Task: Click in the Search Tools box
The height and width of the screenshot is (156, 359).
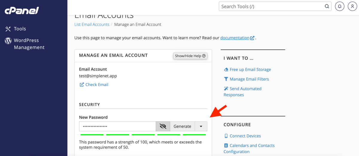Action: coord(271,6)
